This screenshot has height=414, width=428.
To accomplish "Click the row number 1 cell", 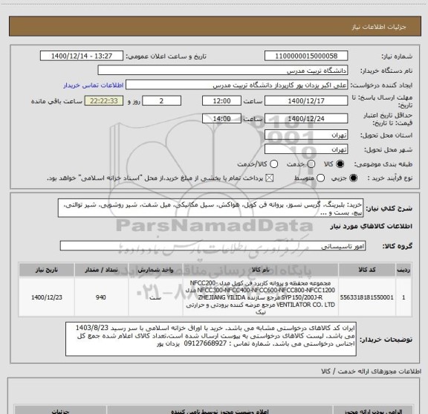I will pyautogui.click(x=403, y=297).
